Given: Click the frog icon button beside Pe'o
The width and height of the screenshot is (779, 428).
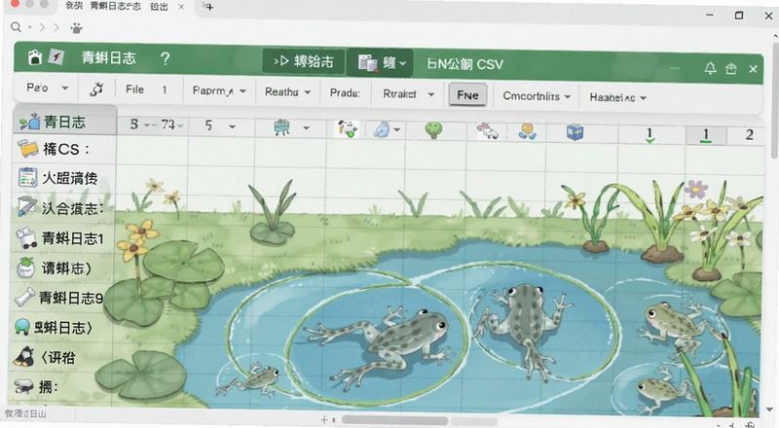Looking at the screenshot, I should pos(96,89).
